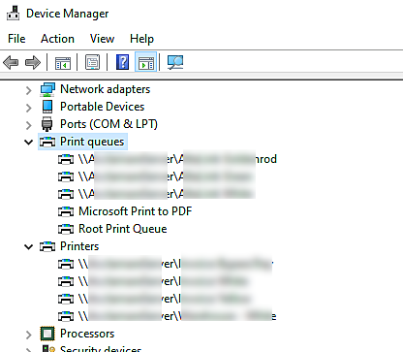Open the Action menu
The width and height of the screenshot is (403, 352).
(x=57, y=39)
